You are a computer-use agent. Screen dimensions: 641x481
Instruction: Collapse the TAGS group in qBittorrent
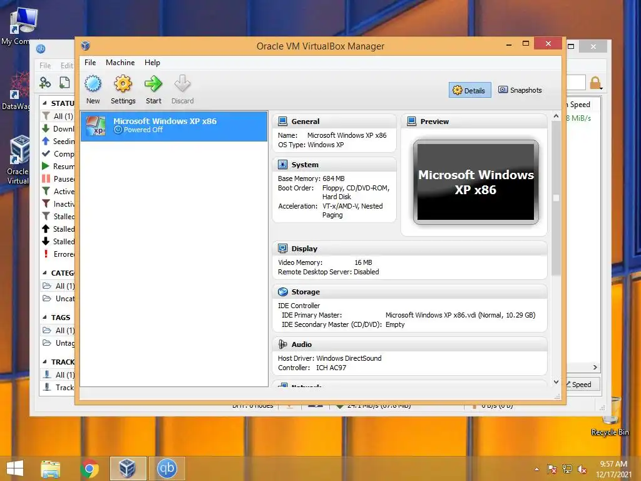click(x=44, y=318)
